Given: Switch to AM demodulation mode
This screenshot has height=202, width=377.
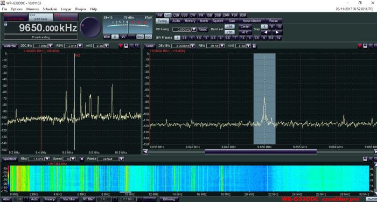Looking at the screenshot, I should 159,15.
